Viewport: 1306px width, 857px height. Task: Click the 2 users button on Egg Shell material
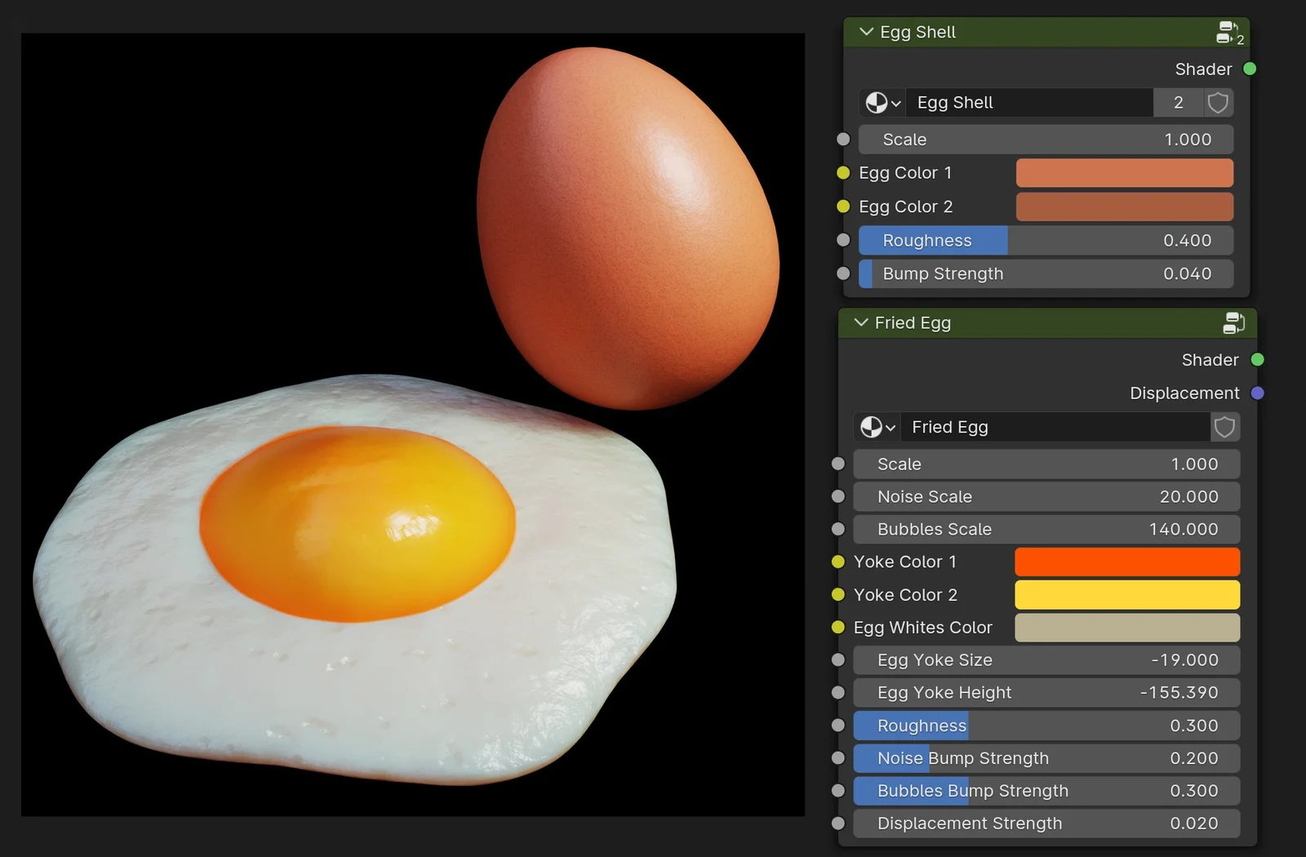[1177, 102]
